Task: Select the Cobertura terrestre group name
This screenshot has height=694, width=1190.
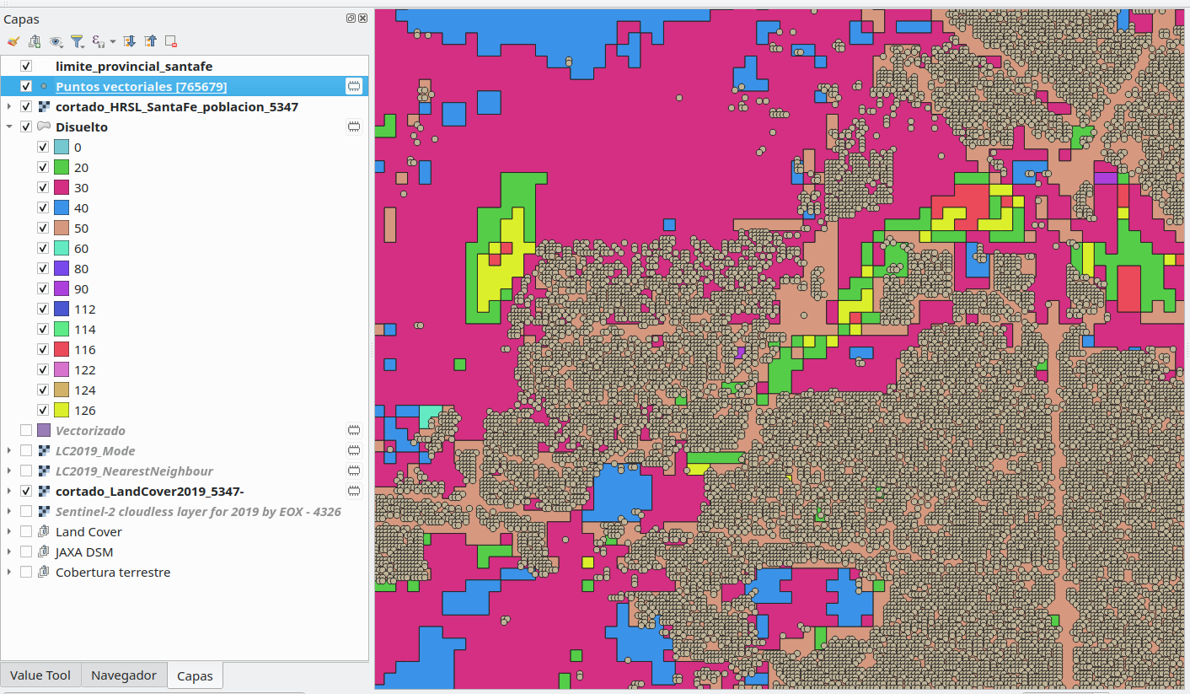Action: point(113,572)
